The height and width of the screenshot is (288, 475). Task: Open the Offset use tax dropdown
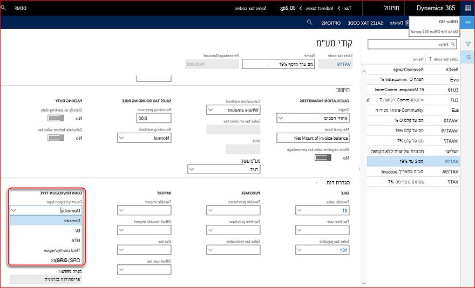pyautogui.click(x=121, y=270)
